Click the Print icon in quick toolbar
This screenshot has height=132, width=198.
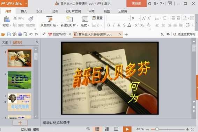[x=20, y=34]
